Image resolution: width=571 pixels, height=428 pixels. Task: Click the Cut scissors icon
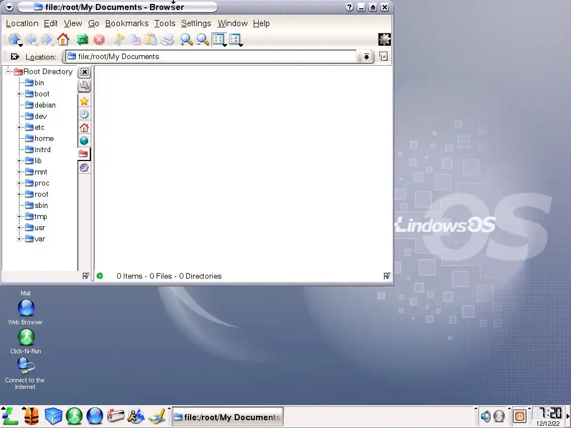pos(119,40)
